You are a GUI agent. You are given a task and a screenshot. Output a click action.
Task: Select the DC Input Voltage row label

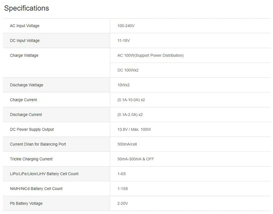(25, 40)
